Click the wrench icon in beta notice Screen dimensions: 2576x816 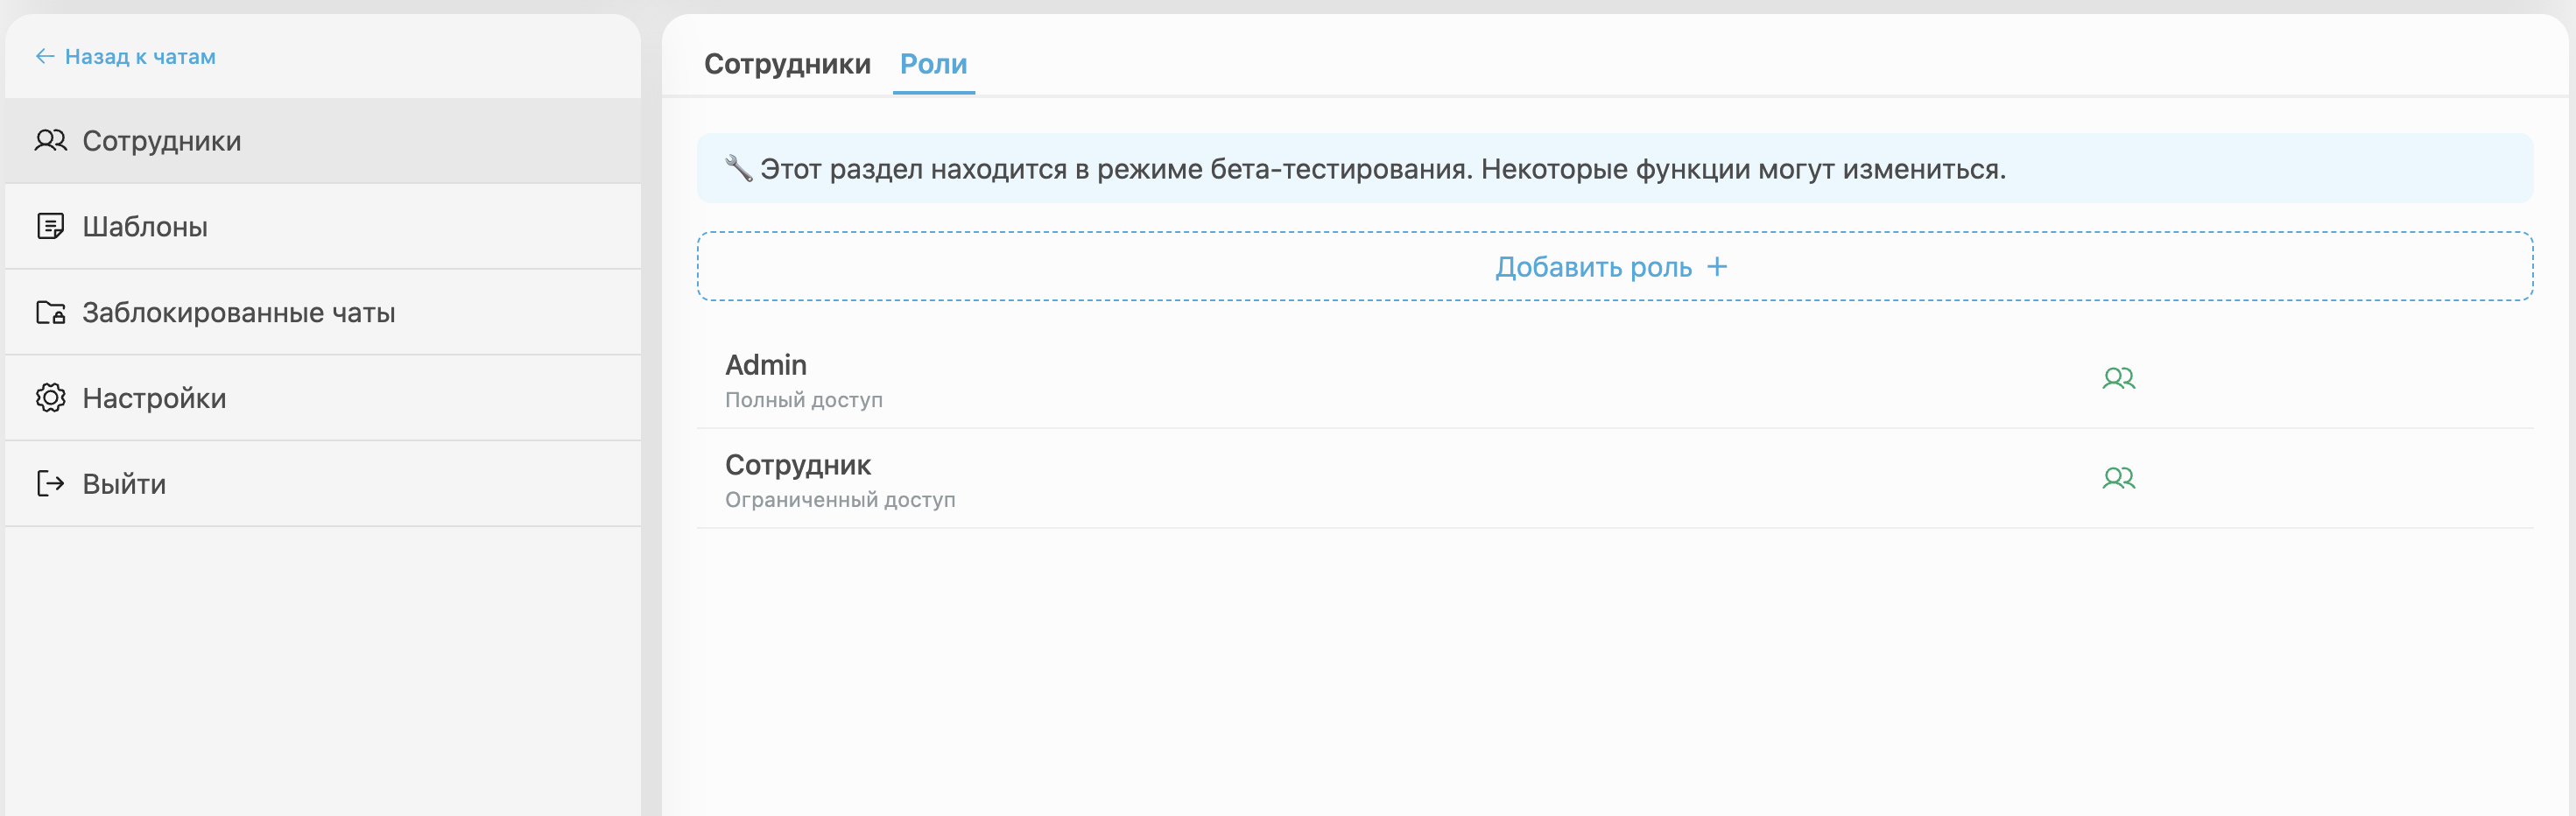(x=738, y=168)
